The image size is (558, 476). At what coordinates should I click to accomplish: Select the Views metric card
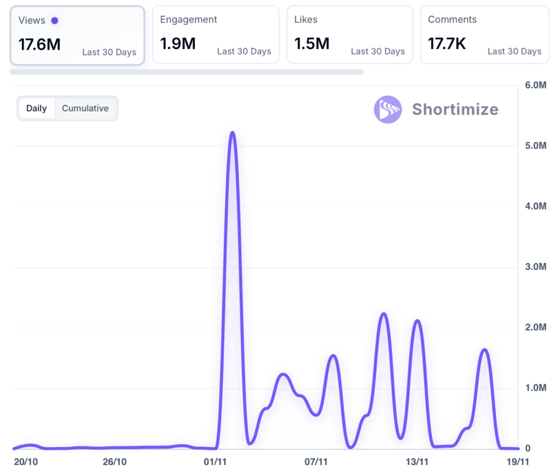pyautogui.click(x=77, y=36)
